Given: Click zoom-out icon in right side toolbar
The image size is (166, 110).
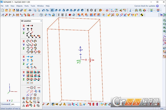Looking at the screenshot, I should click(x=164, y=24).
